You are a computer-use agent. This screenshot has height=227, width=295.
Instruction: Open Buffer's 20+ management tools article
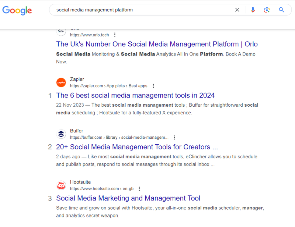click(x=140, y=147)
